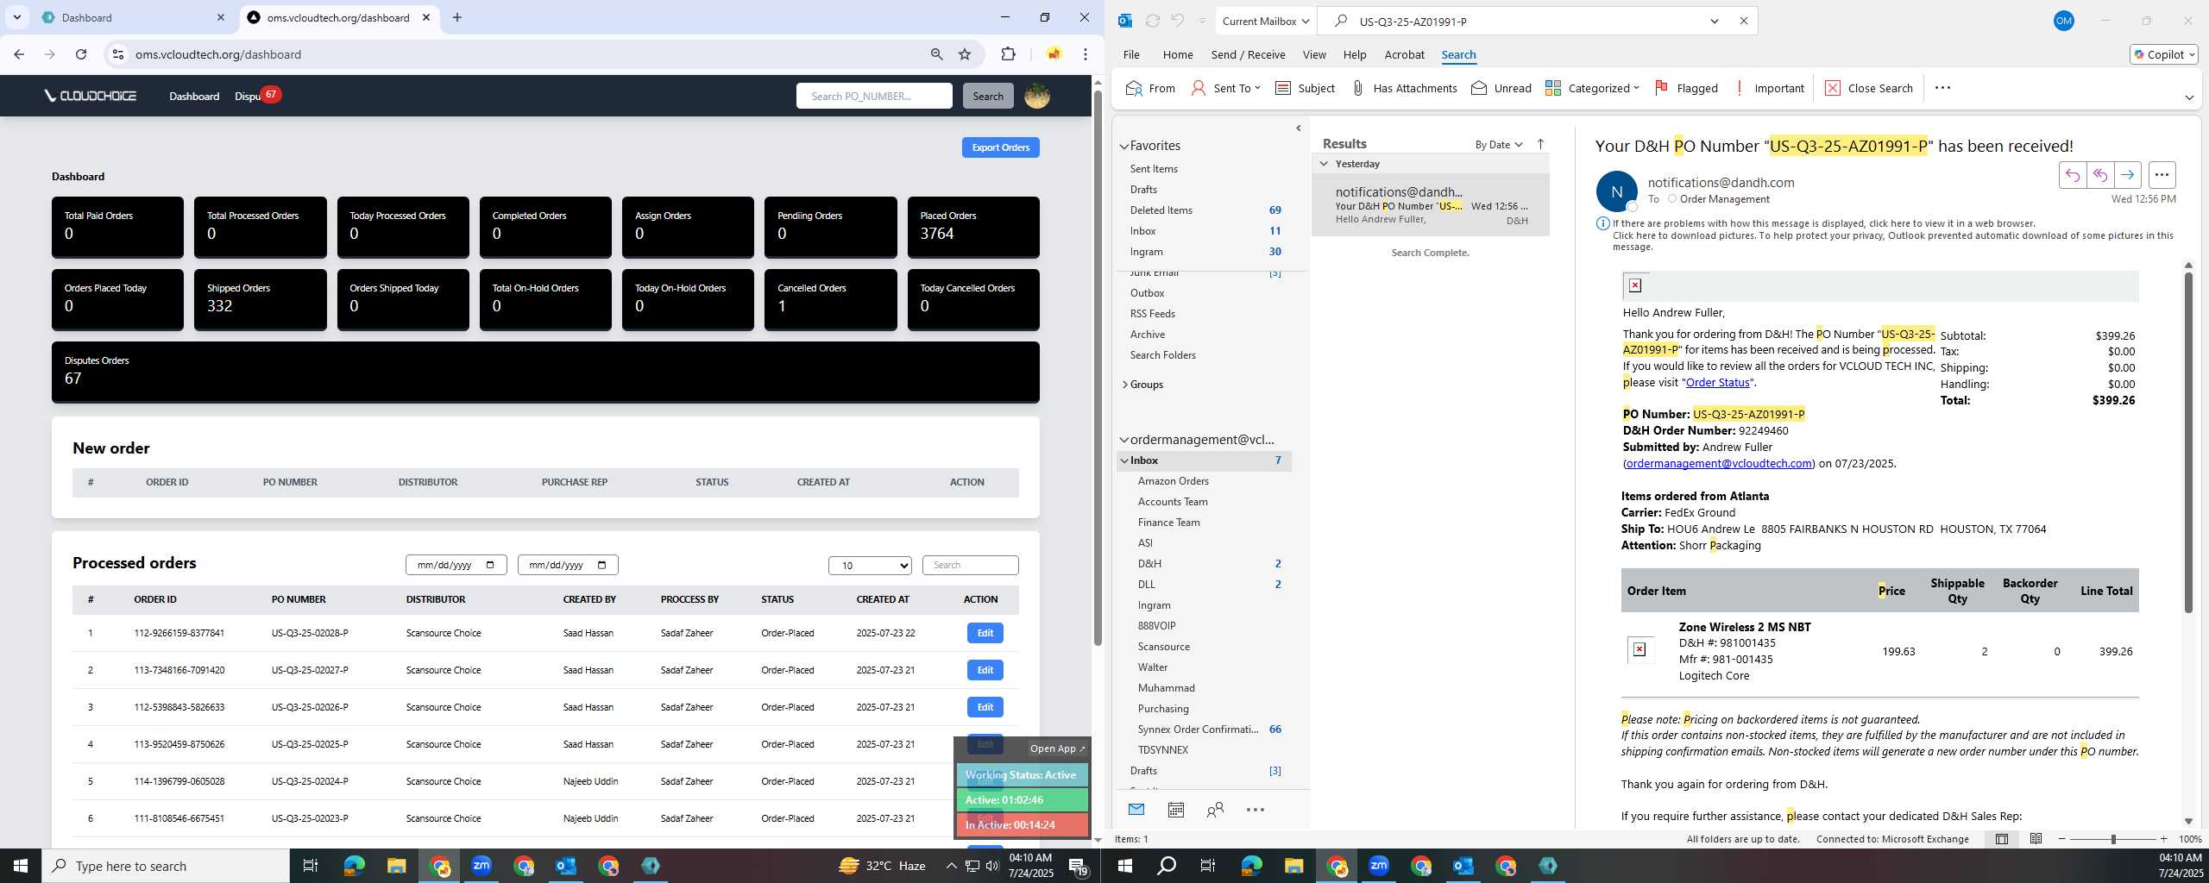Reverse sort order arrow in Results
The height and width of the screenshot is (883, 2209).
coord(1540,144)
